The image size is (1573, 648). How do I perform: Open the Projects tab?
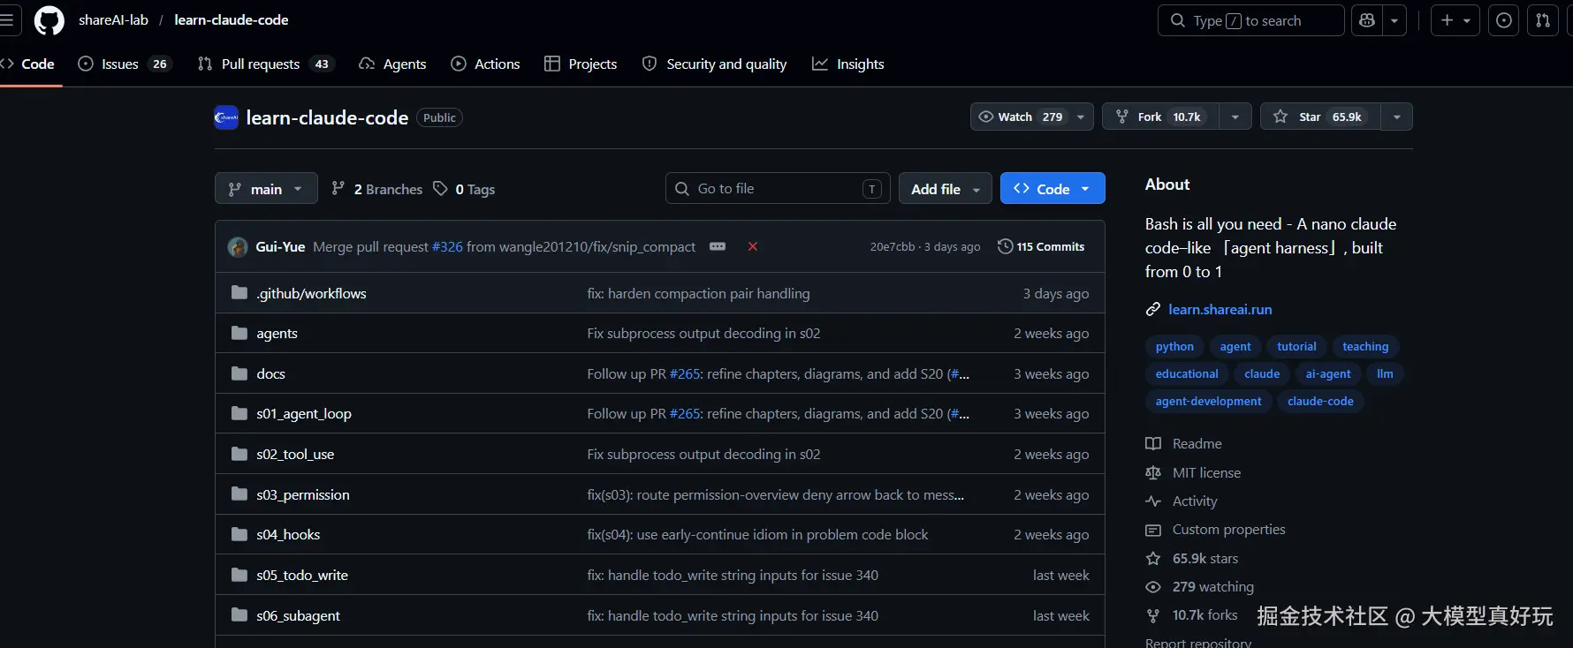(581, 64)
